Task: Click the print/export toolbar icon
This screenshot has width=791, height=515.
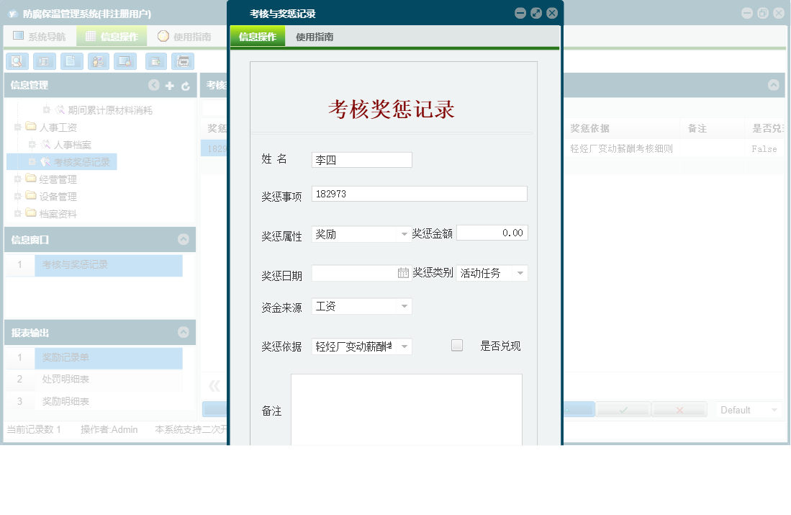Action: click(183, 61)
